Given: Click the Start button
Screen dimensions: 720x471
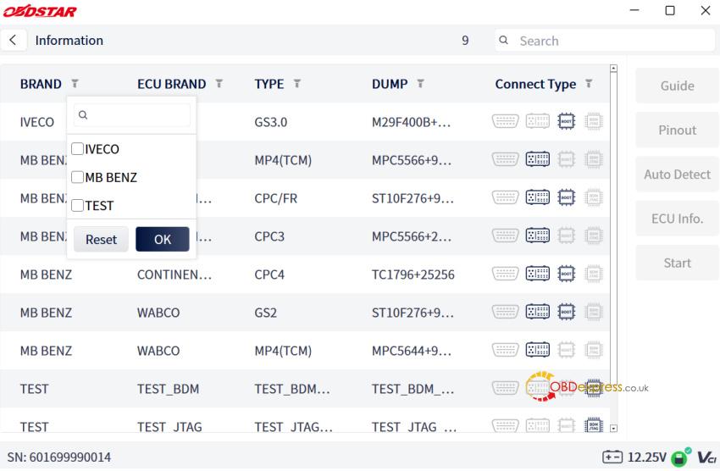Looking at the screenshot, I should point(677,263).
